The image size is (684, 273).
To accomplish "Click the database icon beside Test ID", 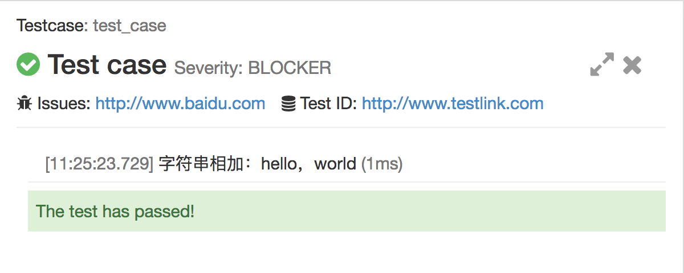I will (288, 104).
